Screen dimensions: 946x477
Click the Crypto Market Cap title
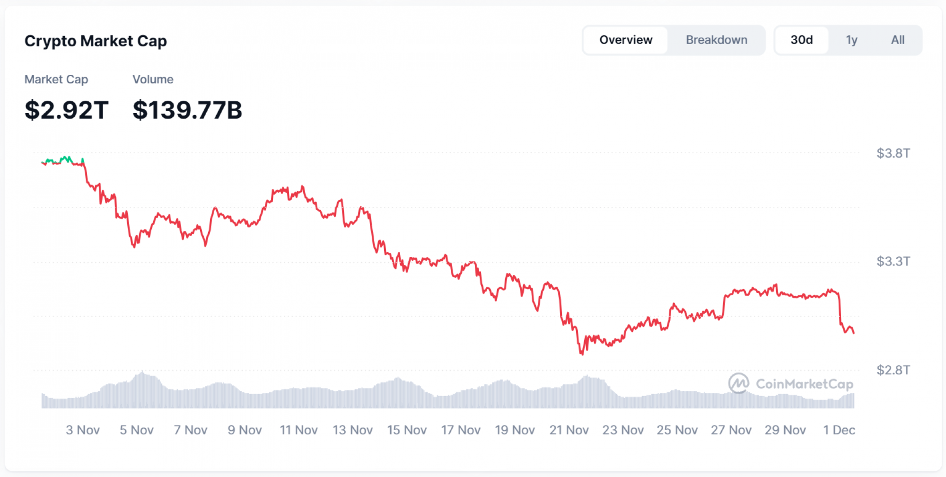tap(96, 41)
